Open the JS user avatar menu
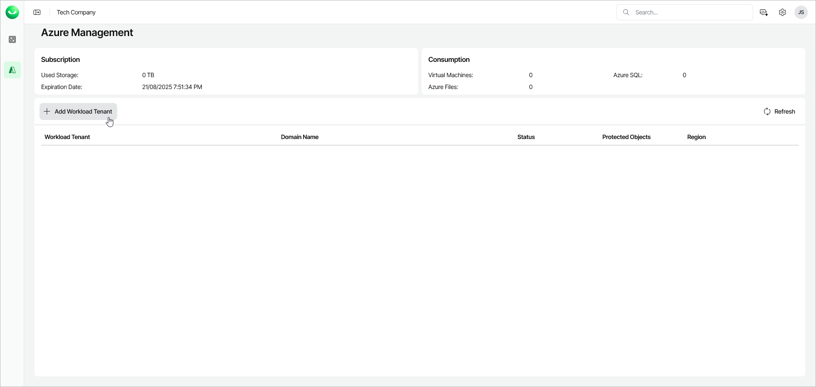The image size is (816, 387). tap(801, 12)
